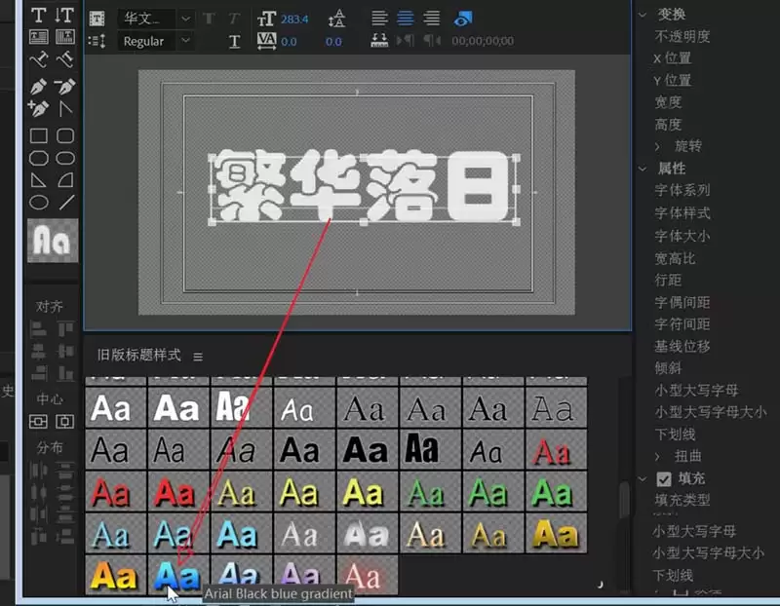The width and height of the screenshot is (780, 606).
Task: Toggle the underline text button
Action: pos(234,41)
